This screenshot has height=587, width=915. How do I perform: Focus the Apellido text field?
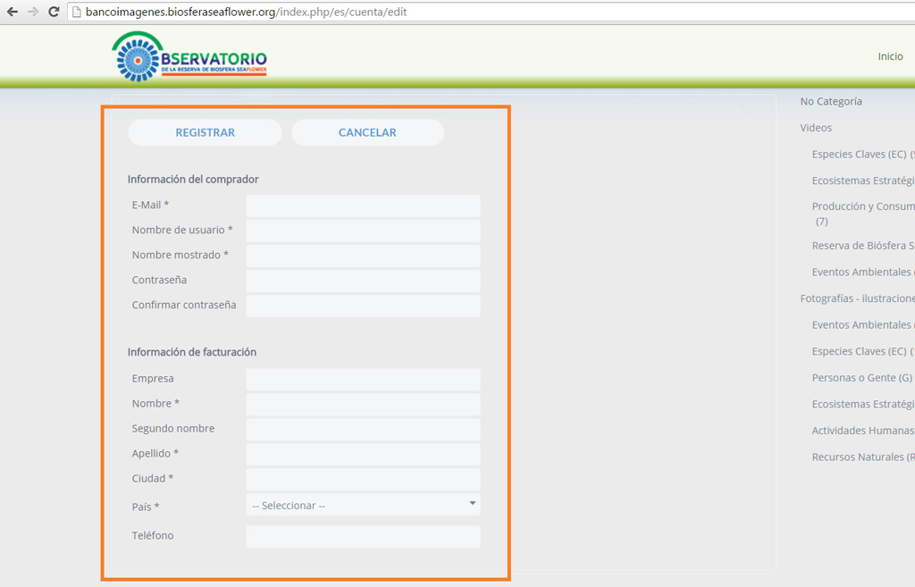pos(363,454)
